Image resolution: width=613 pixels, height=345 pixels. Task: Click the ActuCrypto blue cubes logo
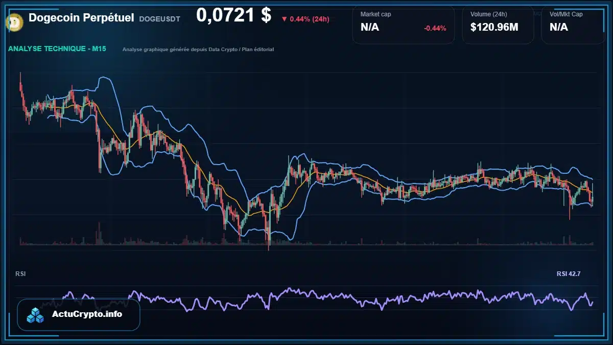(36, 315)
